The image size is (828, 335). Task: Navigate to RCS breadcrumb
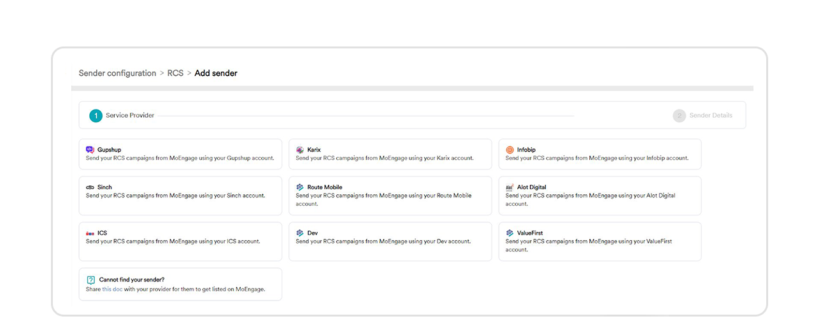pos(175,73)
